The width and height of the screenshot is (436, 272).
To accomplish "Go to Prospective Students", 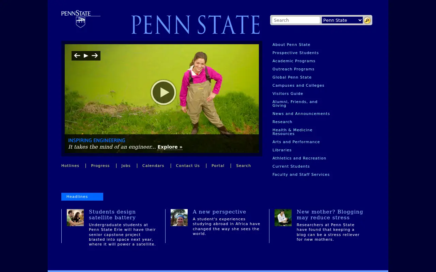I will pyautogui.click(x=296, y=53).
